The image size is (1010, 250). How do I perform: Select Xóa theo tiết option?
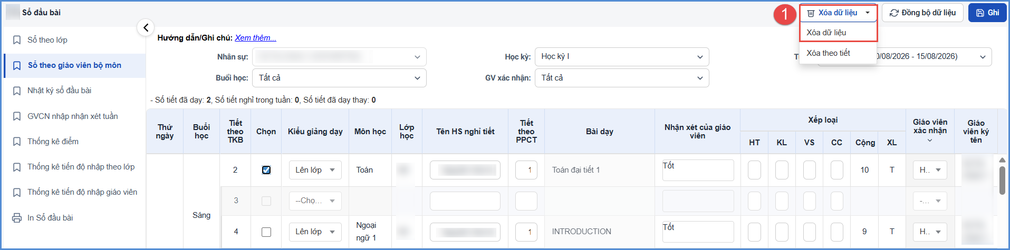(x=838, y=53)
